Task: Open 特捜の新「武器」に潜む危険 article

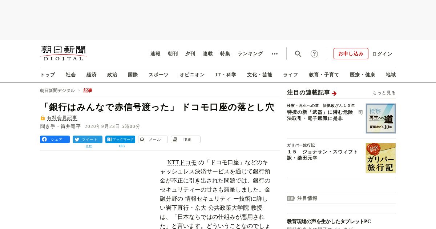Action: pos(325,115)
